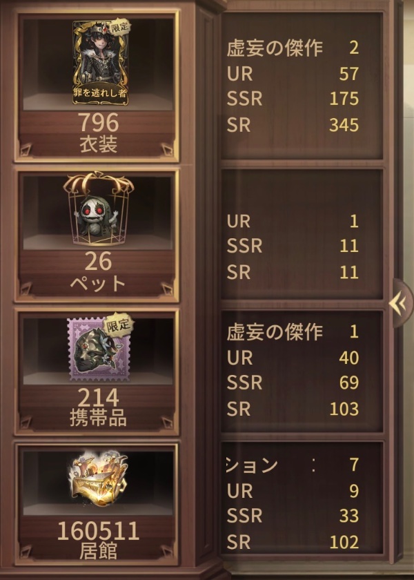The height and width of the screenshot is (580, 414).
Task: Select the costume SSR 175 row
Action: point(293,99)
